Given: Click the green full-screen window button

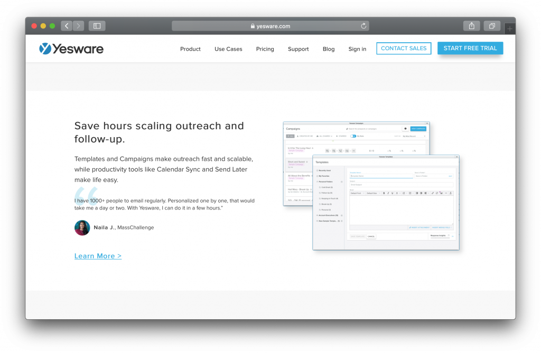Looking at the screenshot, I should pyautogui.click(x=52, y=26).
